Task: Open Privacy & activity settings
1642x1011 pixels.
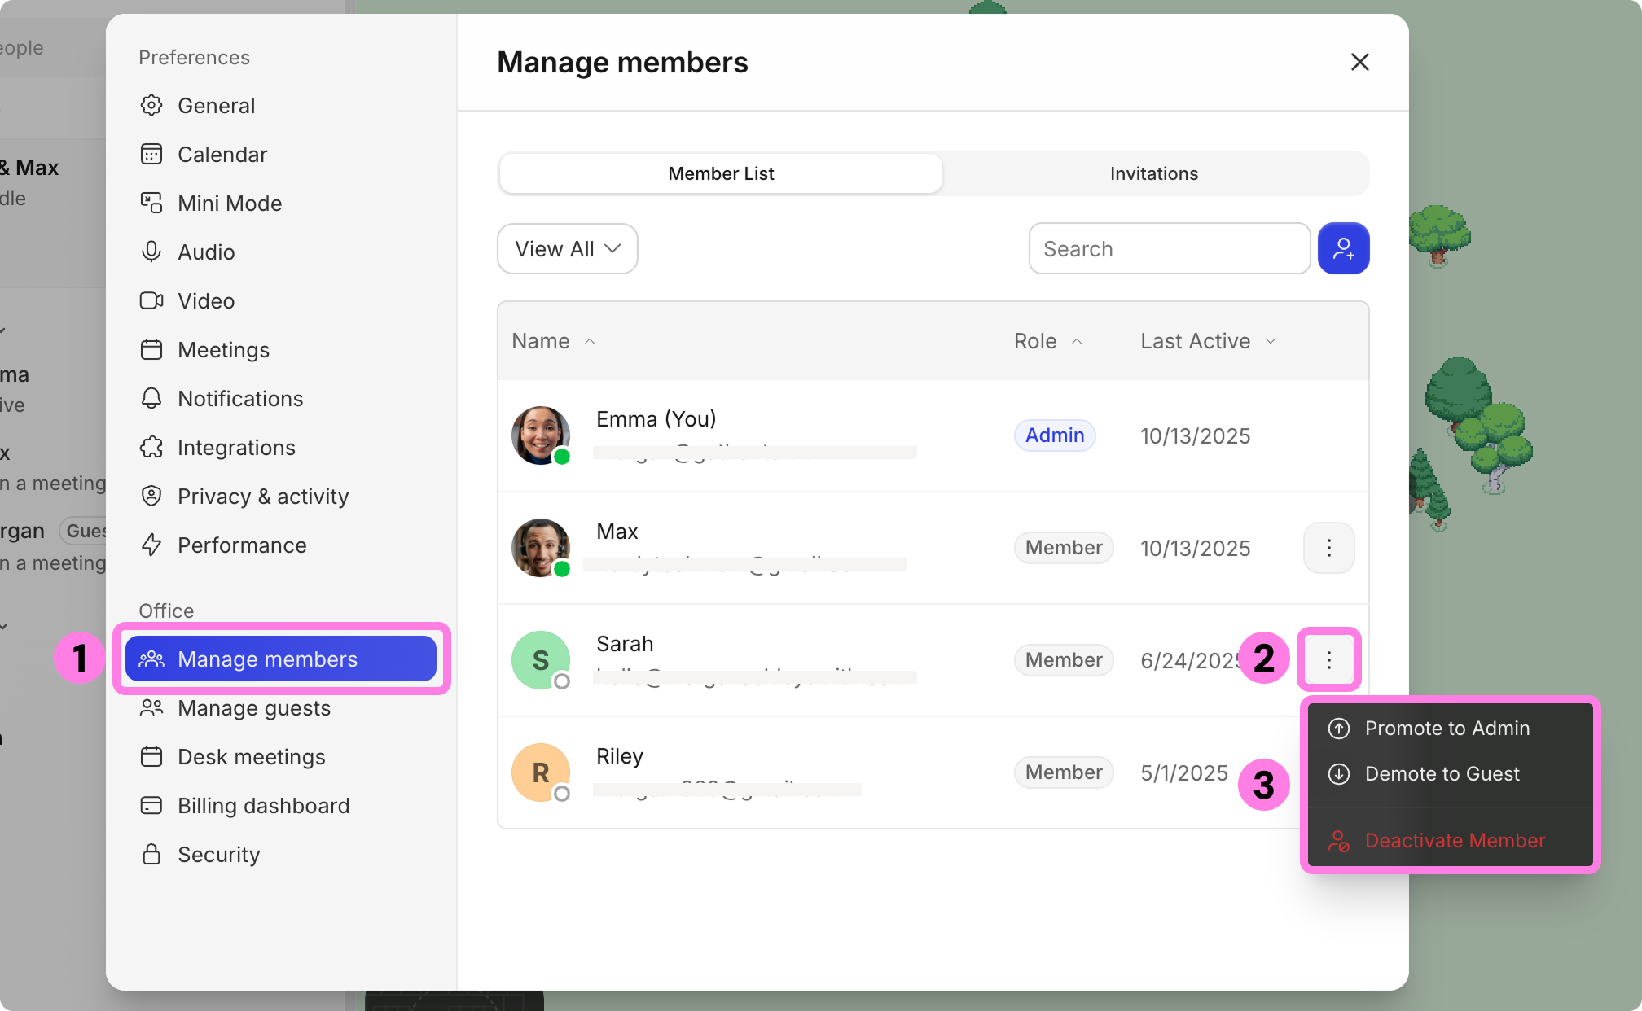Action: click(x=281, y=497)
